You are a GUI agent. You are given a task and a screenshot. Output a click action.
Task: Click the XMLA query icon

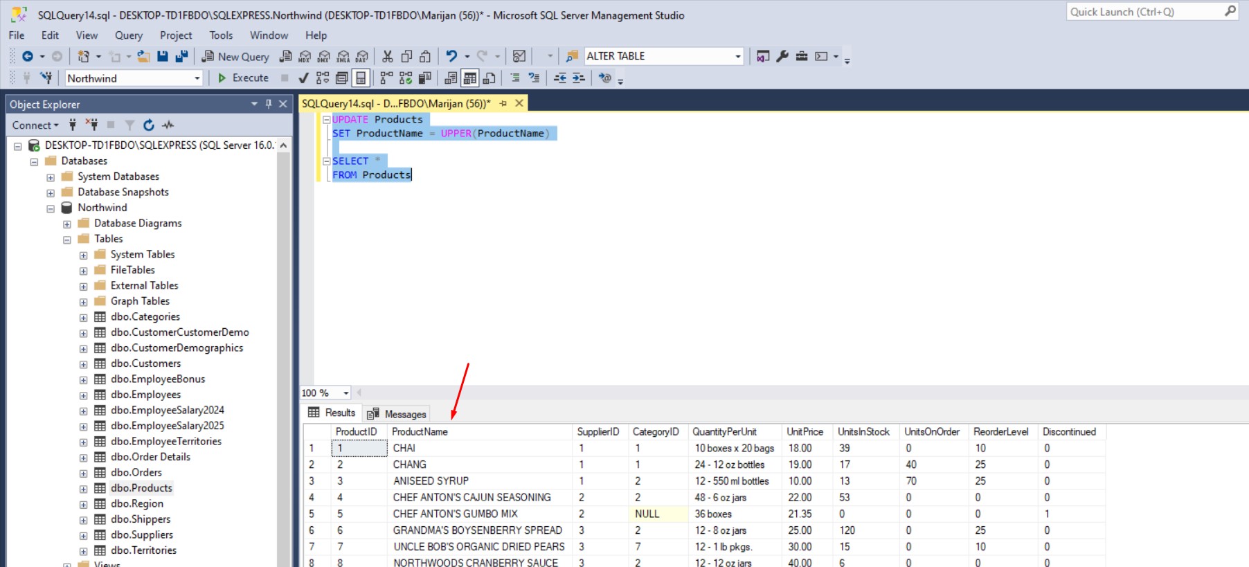(x=343, y=57)
